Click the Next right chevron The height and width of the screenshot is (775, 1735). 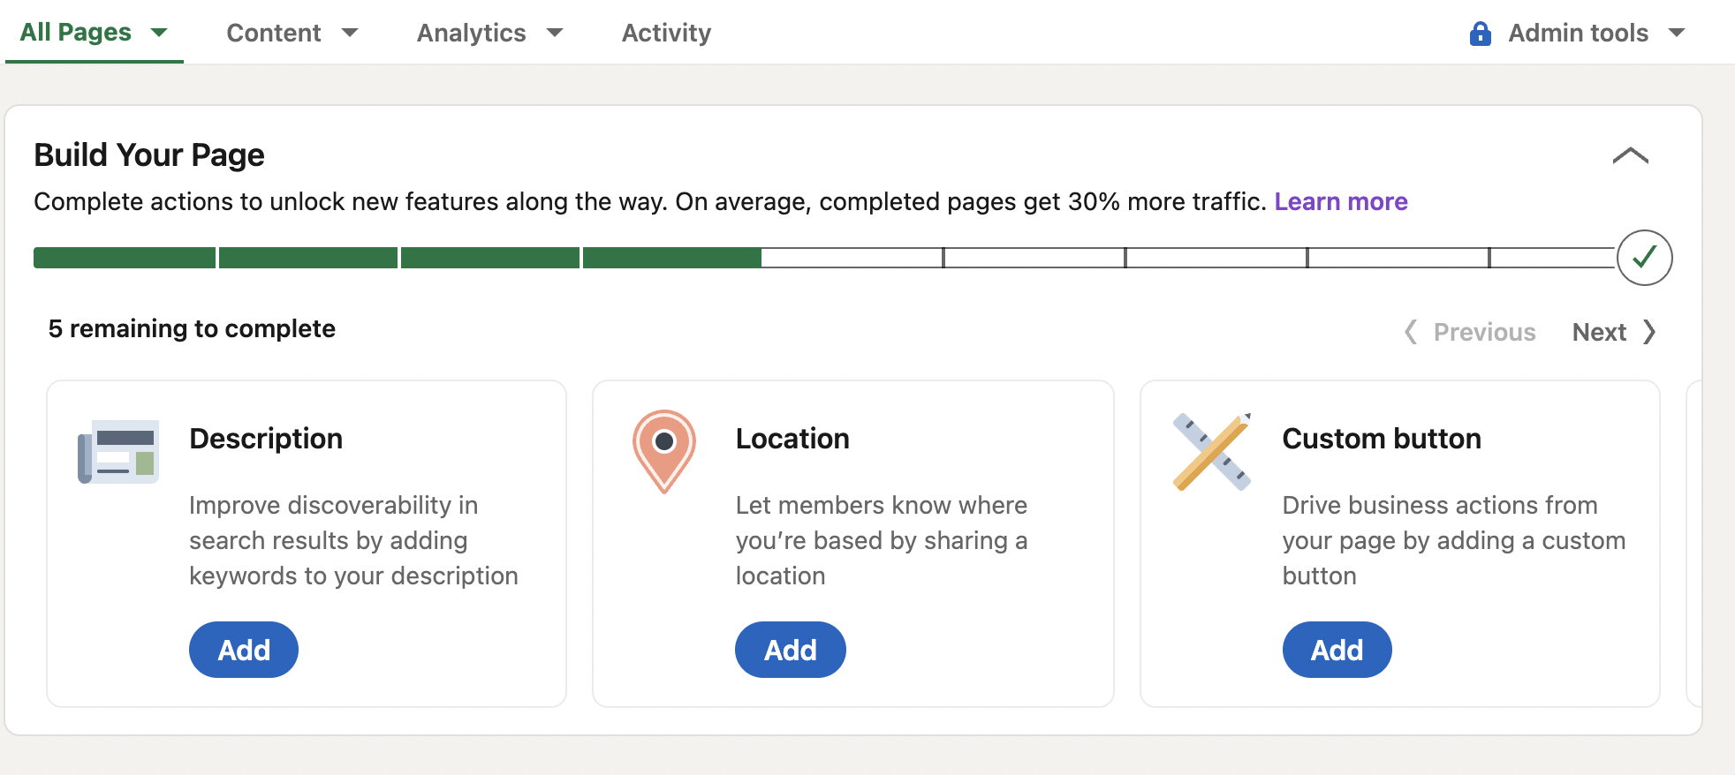click(1648, 332)
